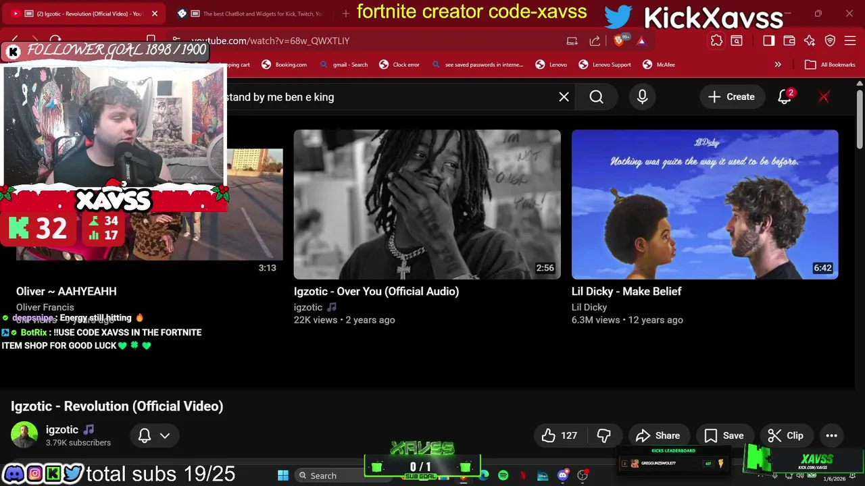Screen dimensions: 865x486
Task: Click the igzotic channel avatar
Action: click(x=24, y=435)
